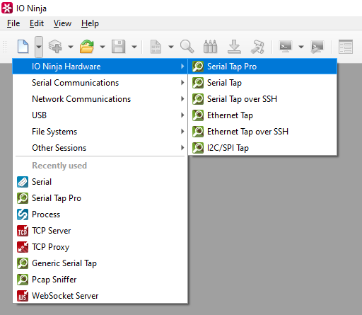The width and height of the screenshot is (362, 315).
Task: Click the I2C/SPI Tap icon
Action: [x=198, y=148]
